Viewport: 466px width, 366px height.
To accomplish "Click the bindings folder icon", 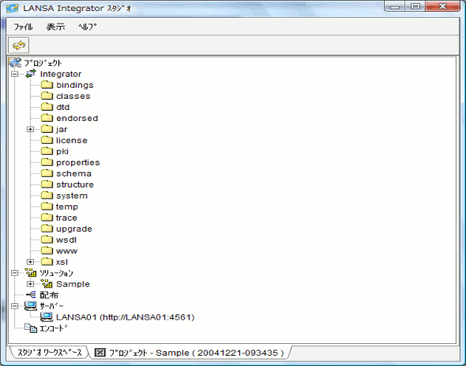I will pos(47,85).
